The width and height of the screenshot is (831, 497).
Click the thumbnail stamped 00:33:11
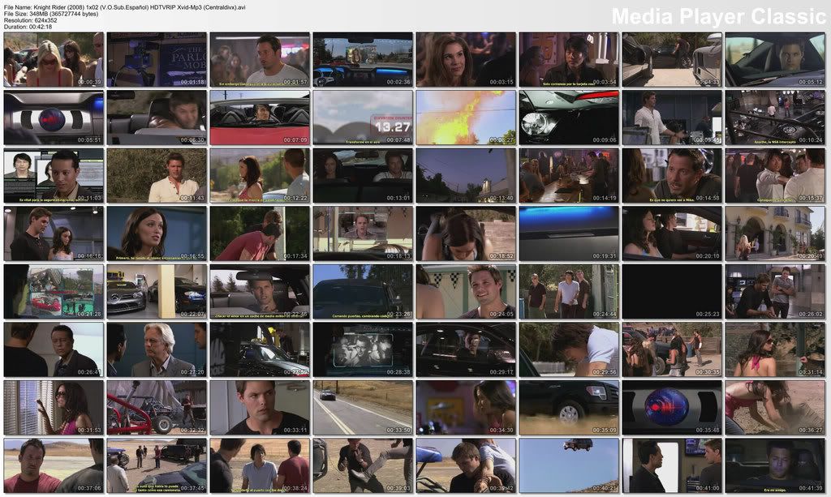click(x=260, y=408)
